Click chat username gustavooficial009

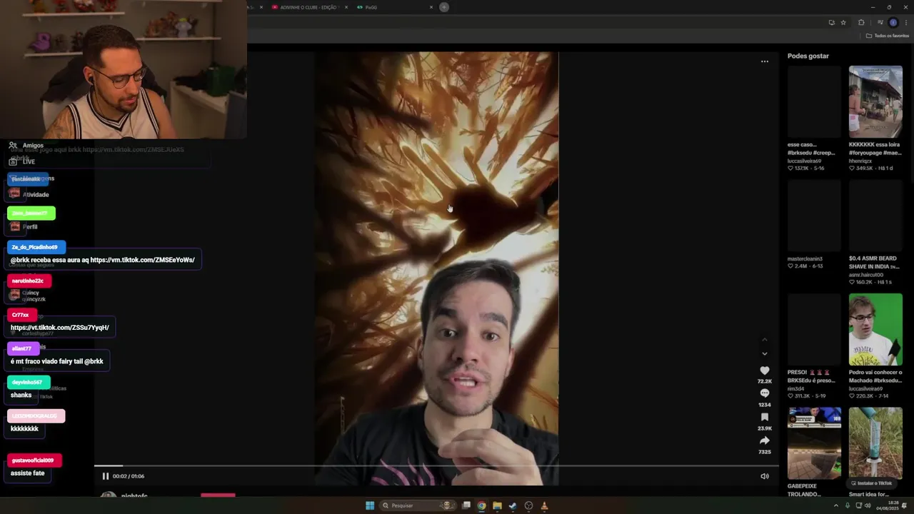[33, 460]
